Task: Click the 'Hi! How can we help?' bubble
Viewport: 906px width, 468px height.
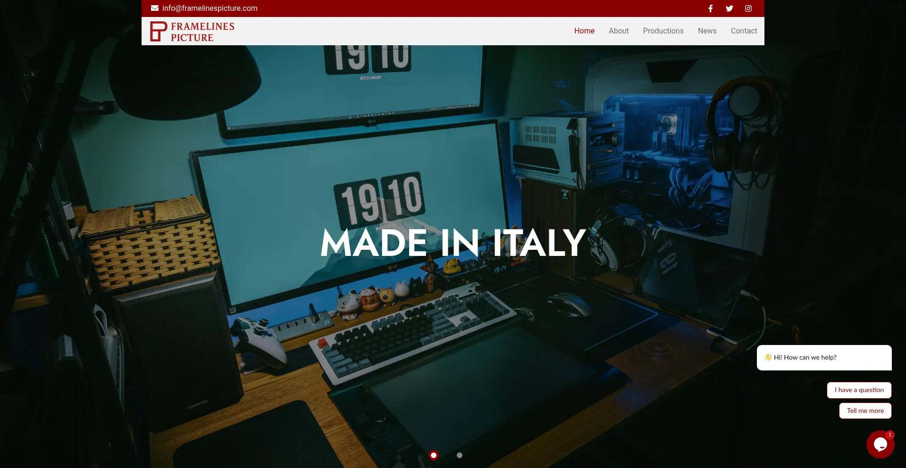Action: tap(823, 357)
